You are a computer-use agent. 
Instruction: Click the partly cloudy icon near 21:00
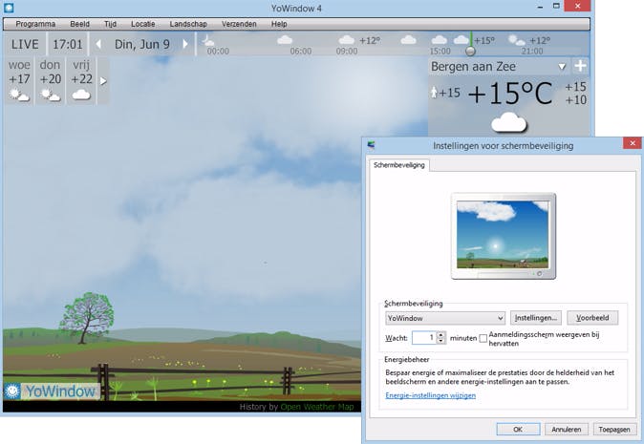516,40
